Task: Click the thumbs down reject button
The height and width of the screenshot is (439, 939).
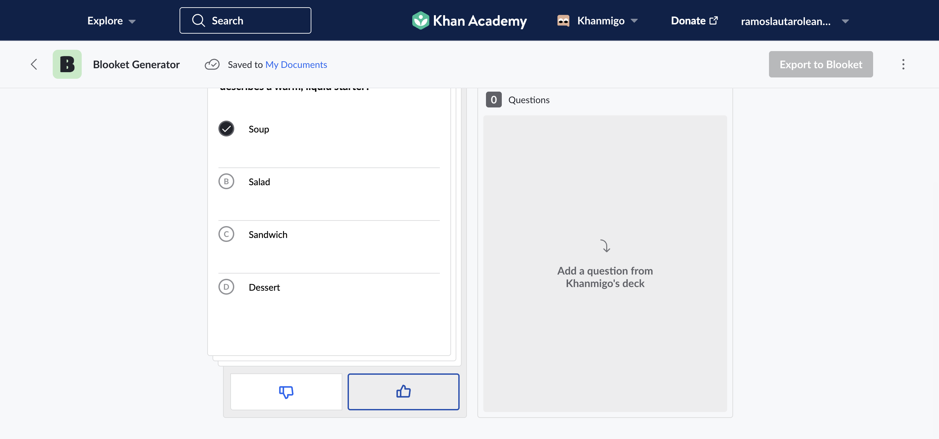Action: click(x=286, y=392)
